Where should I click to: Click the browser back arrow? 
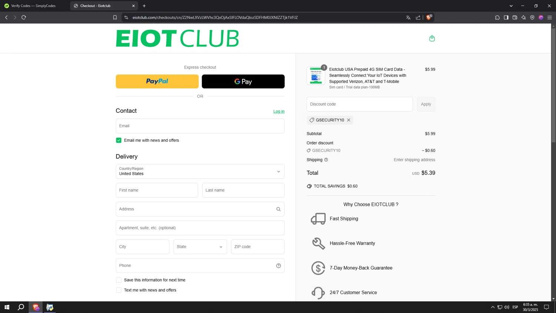[6, 17]
